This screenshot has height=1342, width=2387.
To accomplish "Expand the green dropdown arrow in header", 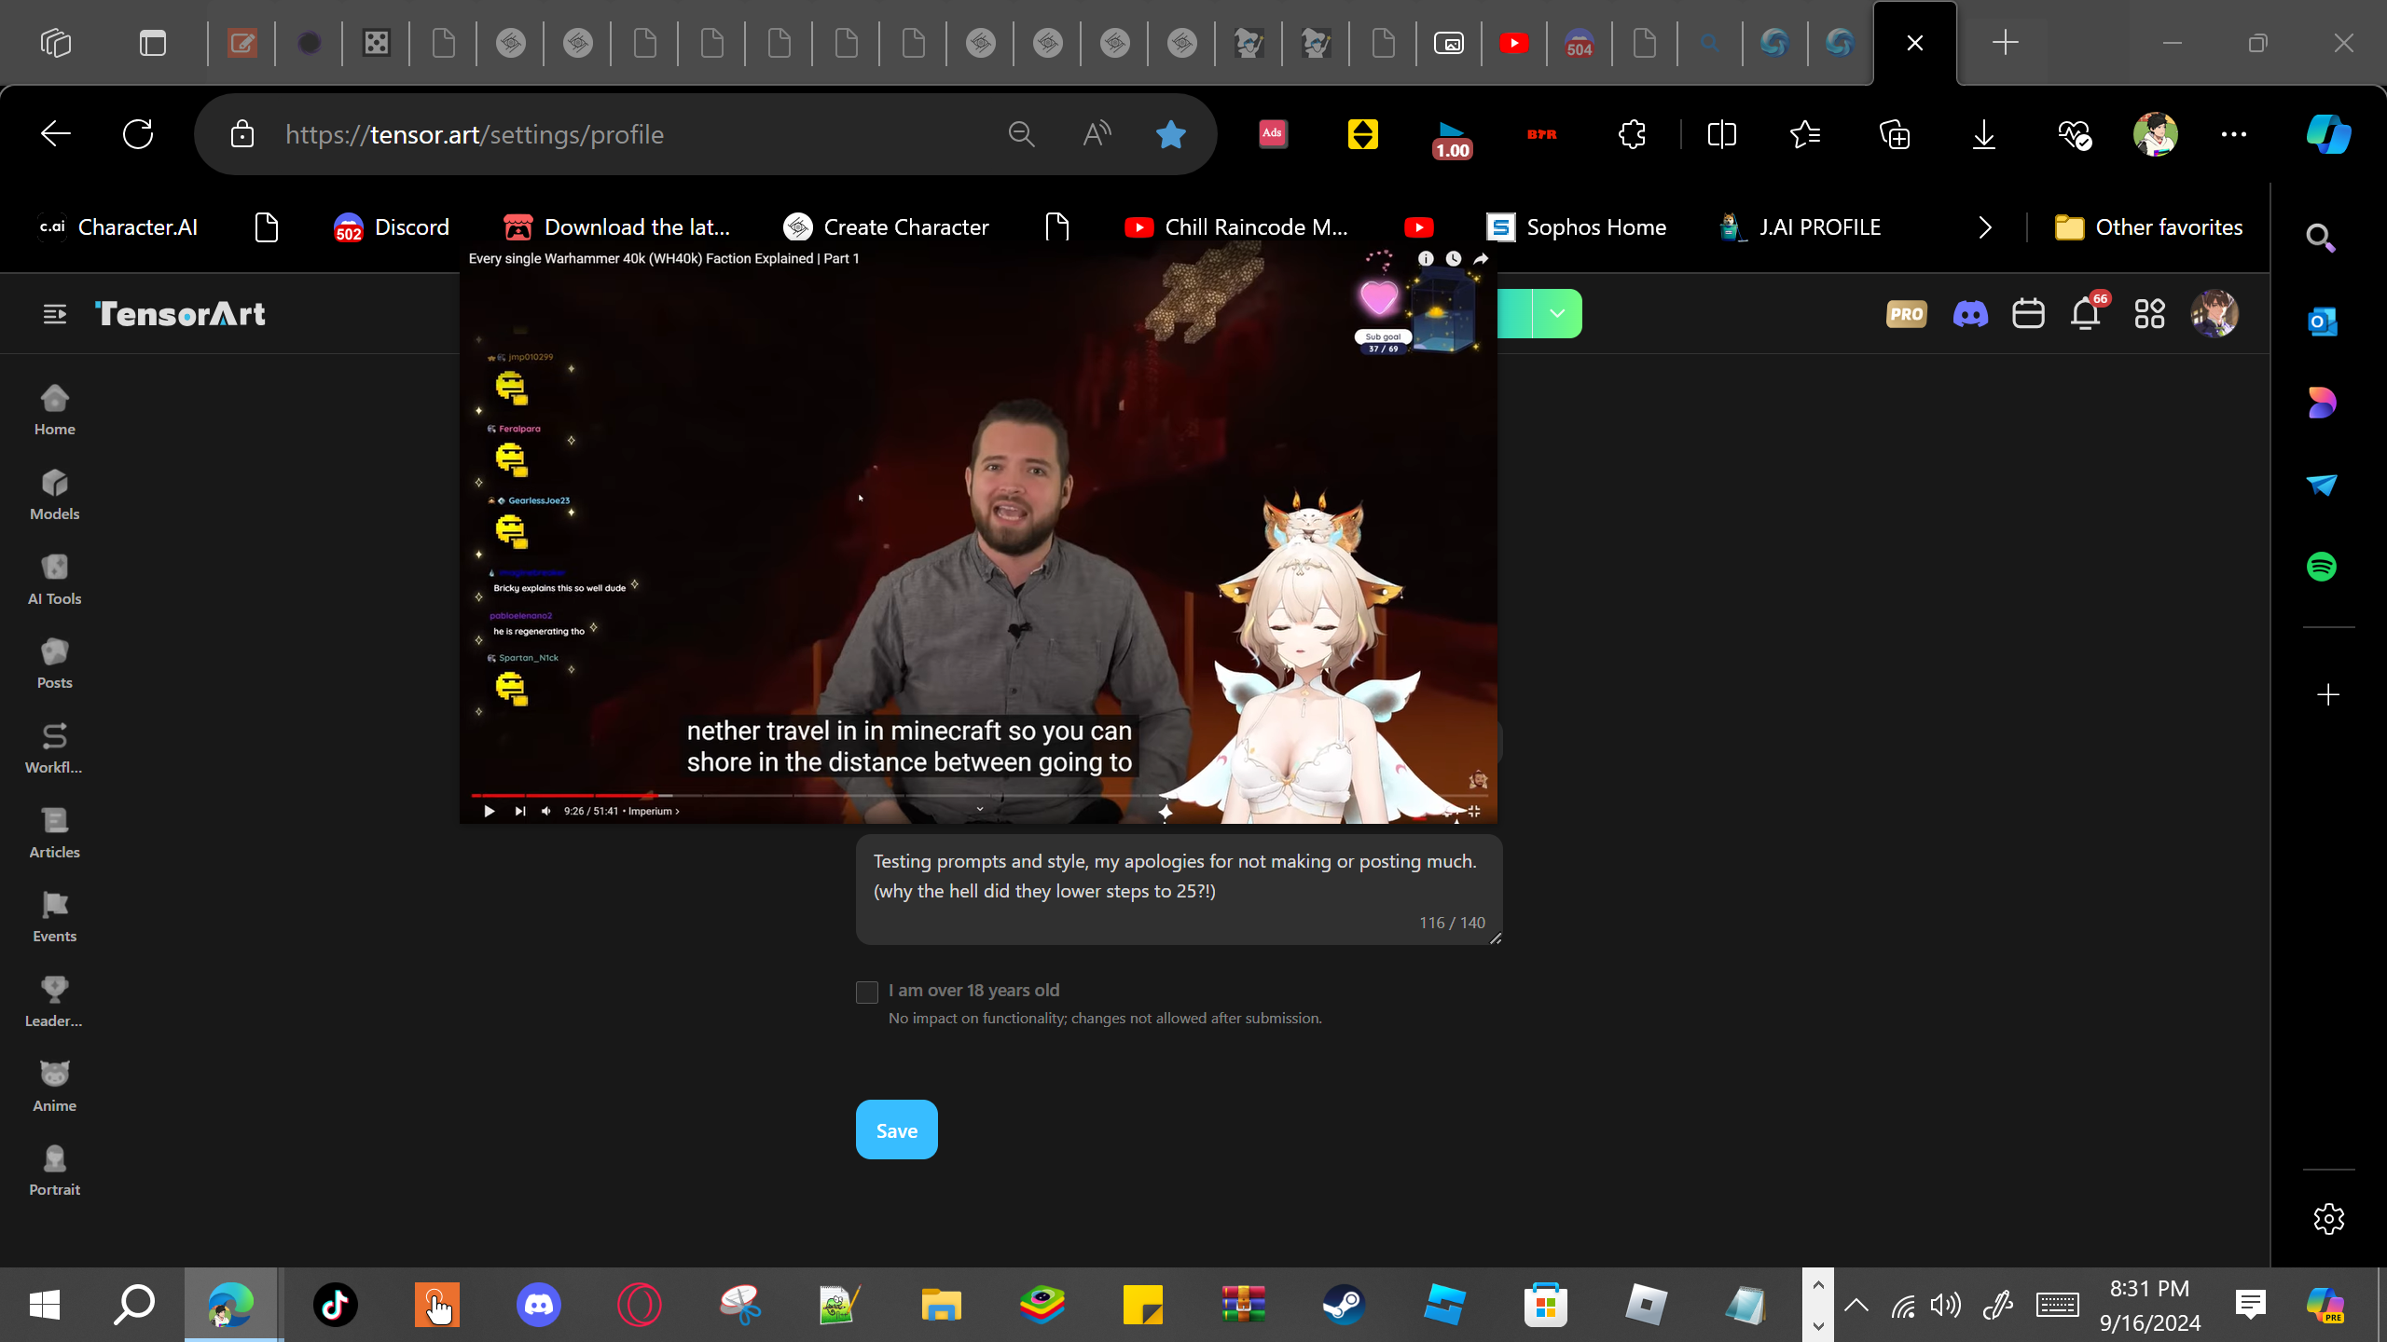I will pos(1557,313).
